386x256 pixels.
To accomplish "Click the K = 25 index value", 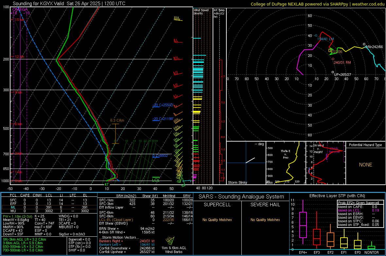I will [40, 216].
